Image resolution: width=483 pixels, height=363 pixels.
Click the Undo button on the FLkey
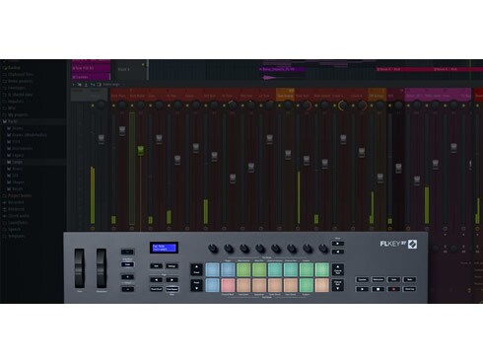coord(393,279)
